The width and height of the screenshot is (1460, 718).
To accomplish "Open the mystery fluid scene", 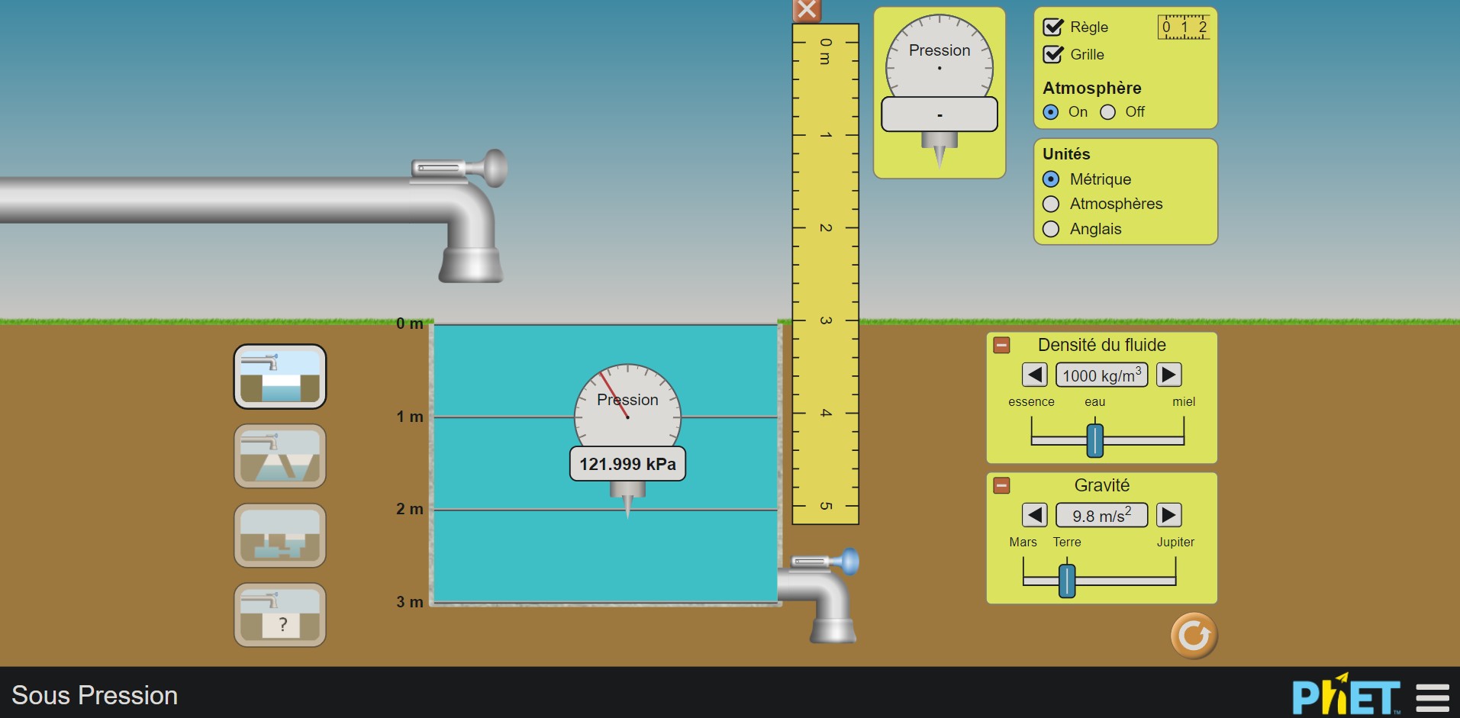I will point(279,615).
